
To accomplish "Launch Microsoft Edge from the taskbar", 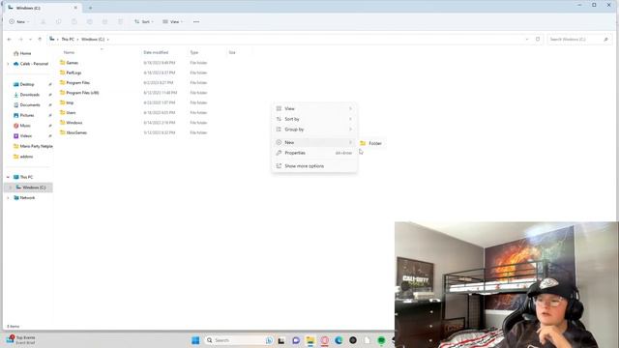I will 339,340.
